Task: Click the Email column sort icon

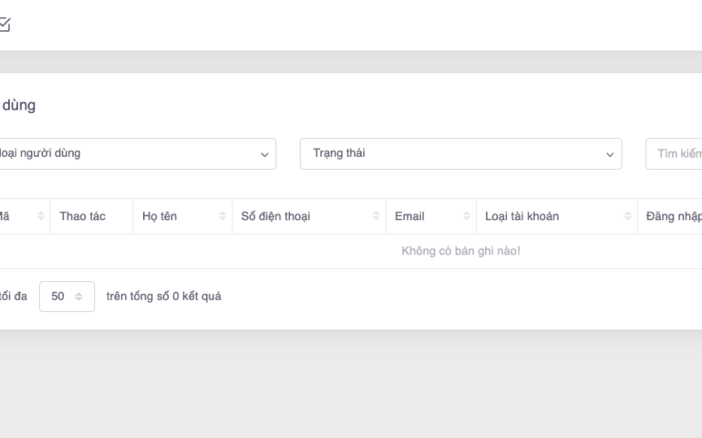Action: tap(466, 216)
